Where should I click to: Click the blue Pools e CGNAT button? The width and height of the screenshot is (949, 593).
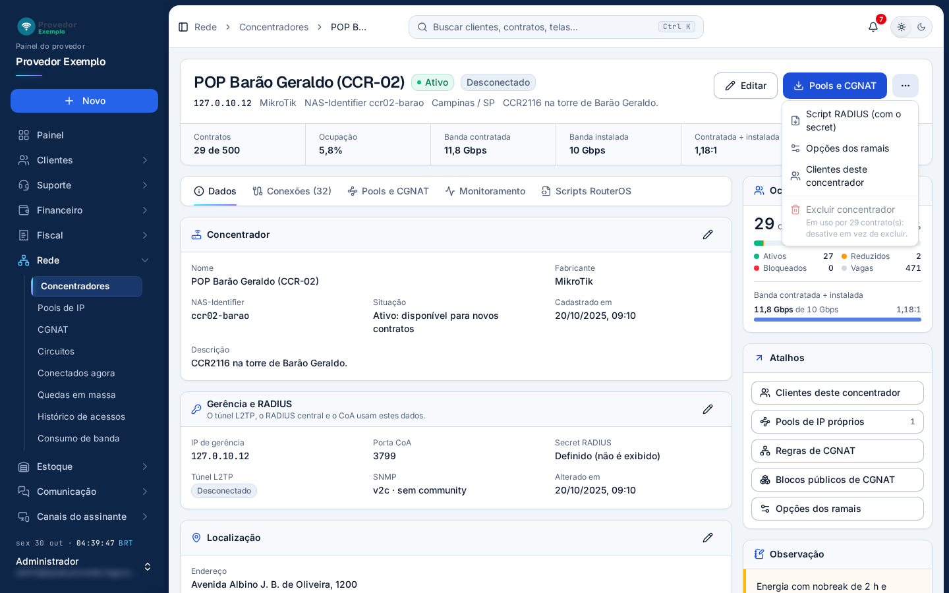[x=835, y=86]
